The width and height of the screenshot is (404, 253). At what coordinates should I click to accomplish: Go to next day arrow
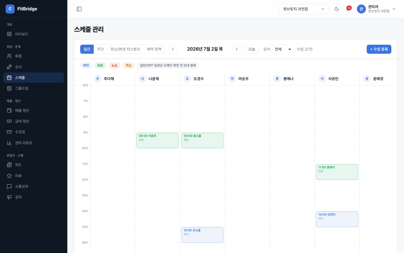coord(237,49)
